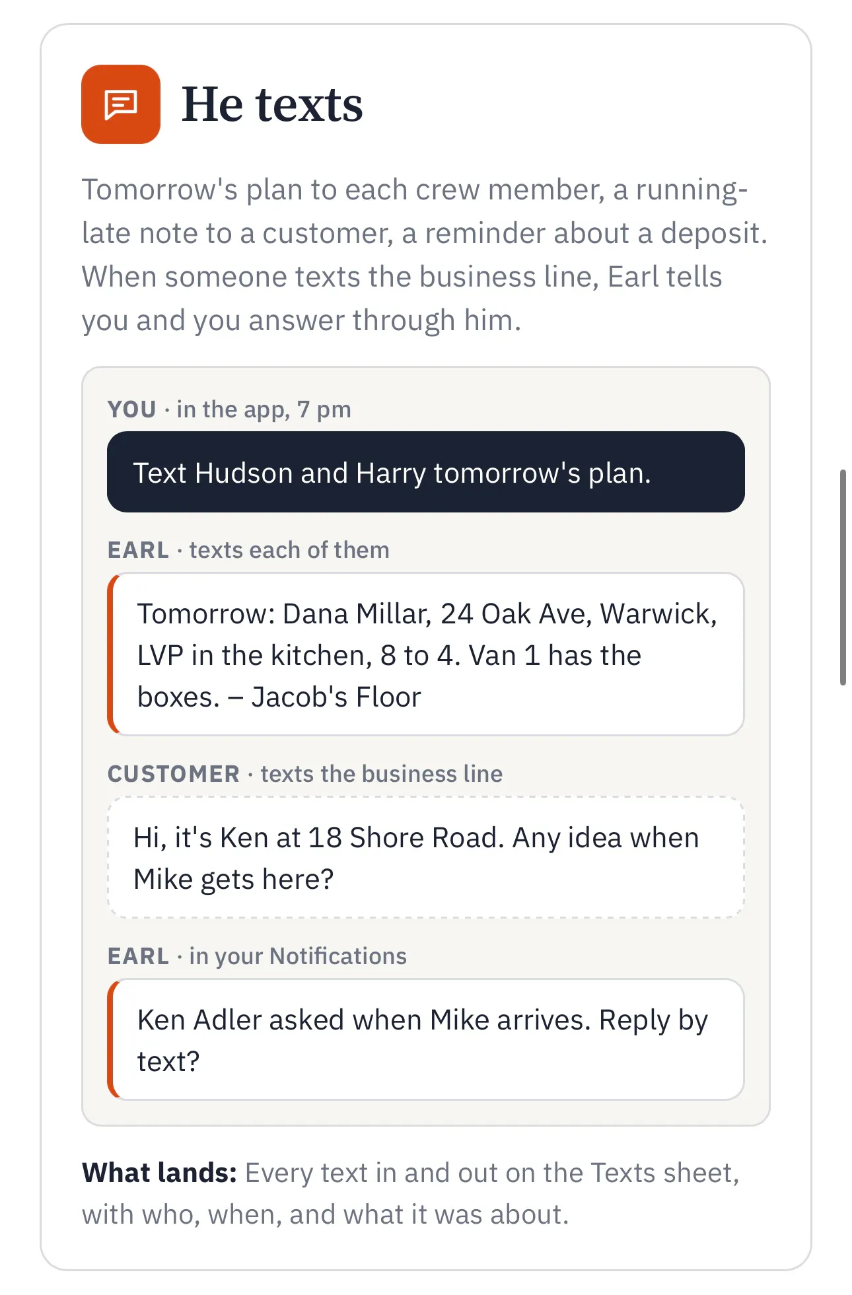Viewport: 852px width, 1295px height.
Task: Click the intro paragraph about tomorrow's plan
Action: point(425,255)
